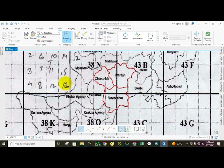Image resolution: width=224 pixels, height=168 pixels.
Task: Open the View ribbon tab
Action: 51,28
